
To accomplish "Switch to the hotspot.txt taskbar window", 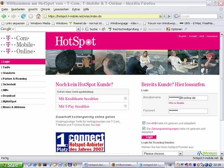I will click(151, 165).
